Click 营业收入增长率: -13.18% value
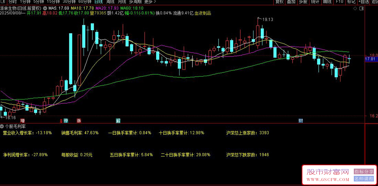378x186 pixels. [27, 133]
